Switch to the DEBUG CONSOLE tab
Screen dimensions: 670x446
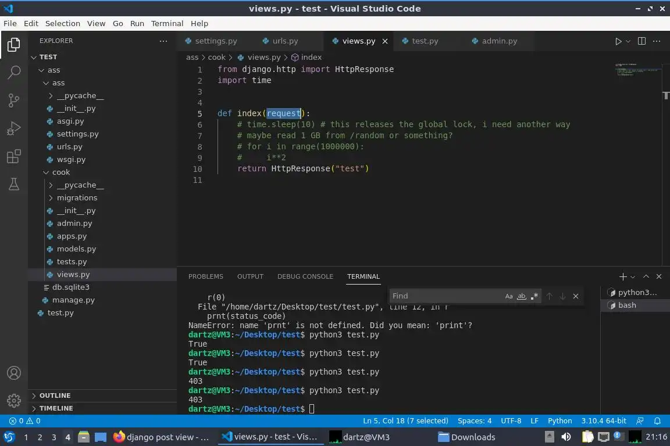tap(305, 276)
